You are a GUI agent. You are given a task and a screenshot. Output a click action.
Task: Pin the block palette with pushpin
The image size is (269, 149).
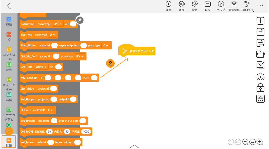tap(80, 20)
